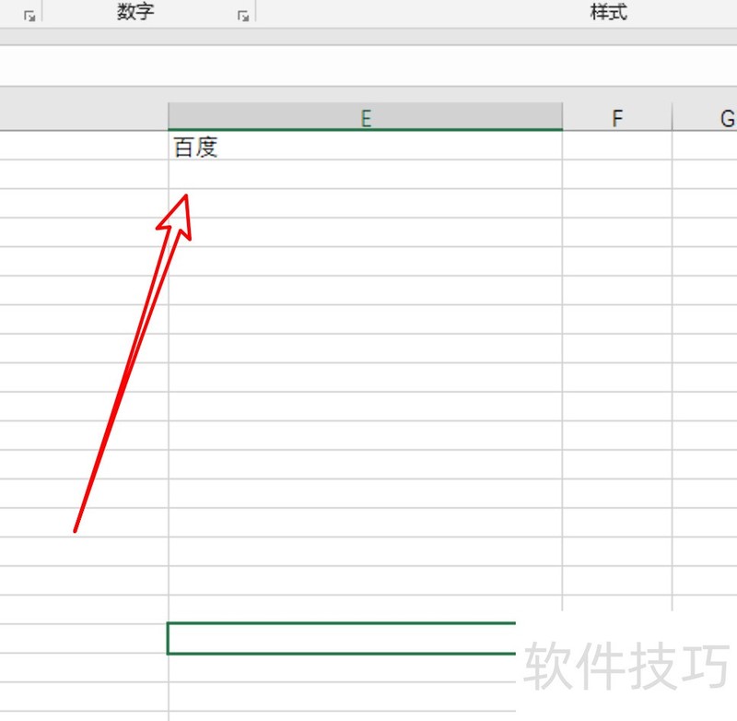Click the 数字 ribbon group label

point(136,12)
